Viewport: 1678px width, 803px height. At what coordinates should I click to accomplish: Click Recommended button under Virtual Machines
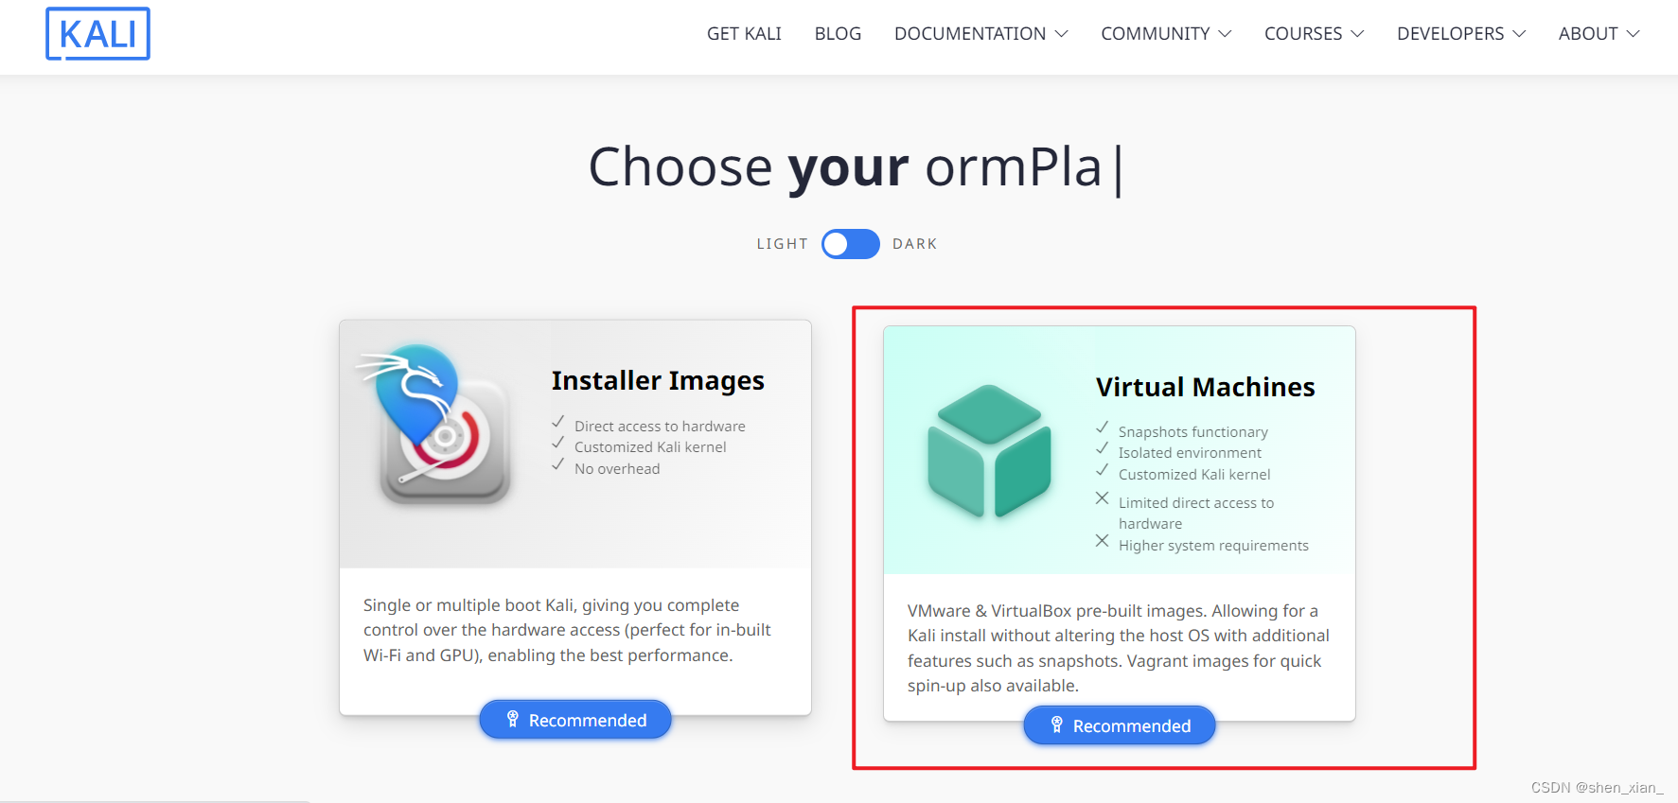(1120, 725)
